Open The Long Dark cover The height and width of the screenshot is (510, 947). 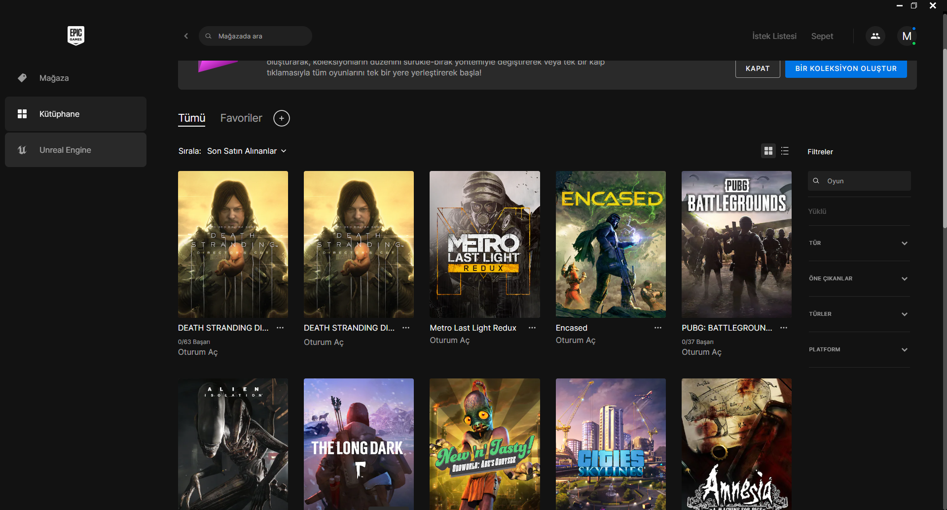click(359, 444)
